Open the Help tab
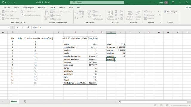This screenshot has width=191, height=107. point(79,7)
